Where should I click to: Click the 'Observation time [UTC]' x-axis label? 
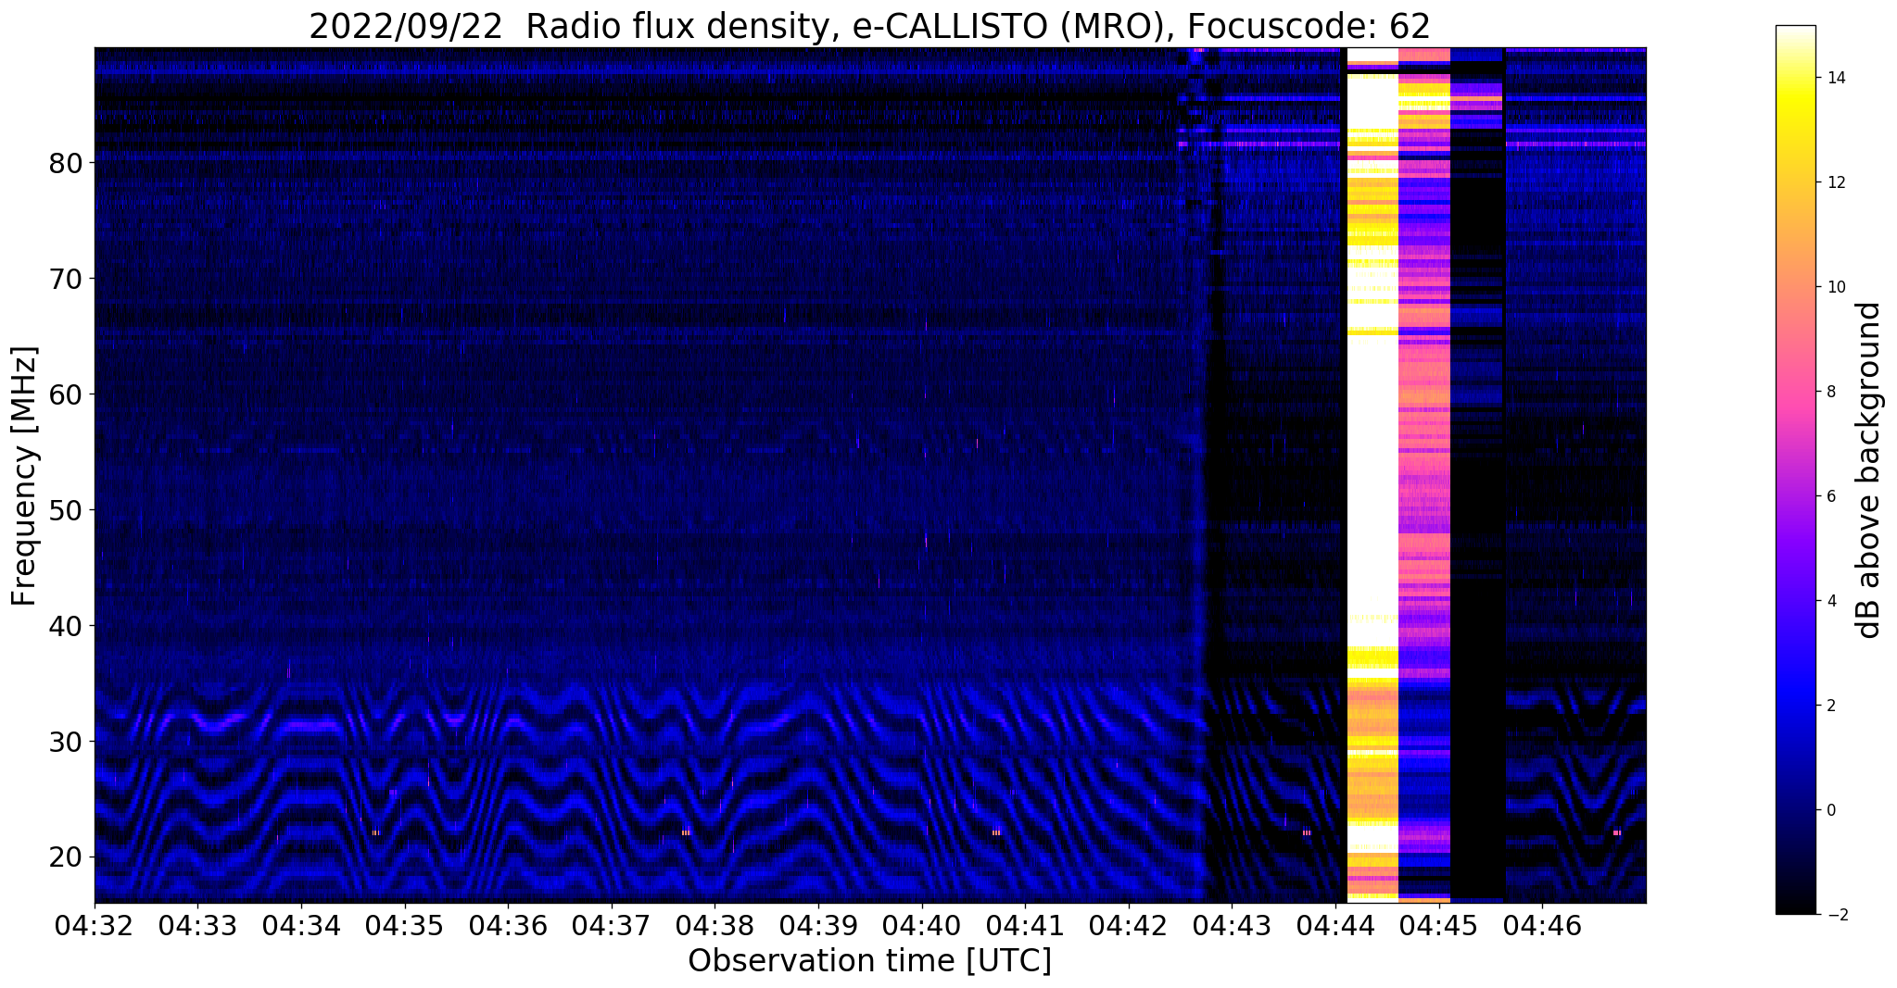pos(869,960)
